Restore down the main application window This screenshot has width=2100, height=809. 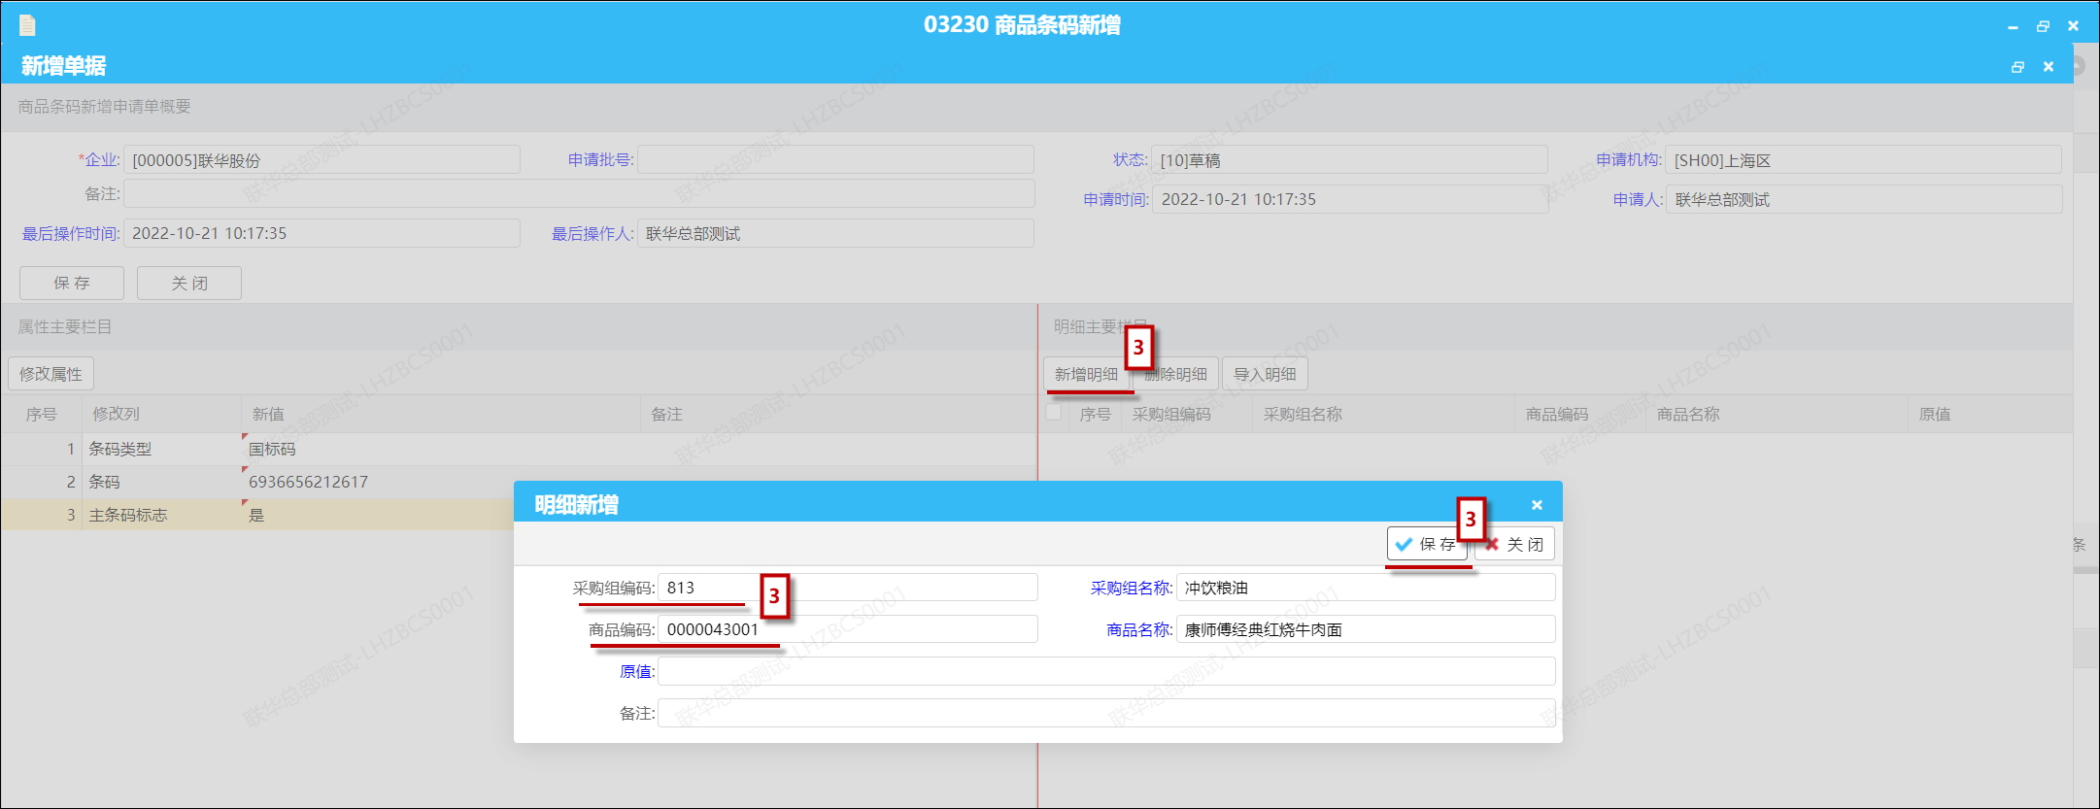tap(2043, 26)
